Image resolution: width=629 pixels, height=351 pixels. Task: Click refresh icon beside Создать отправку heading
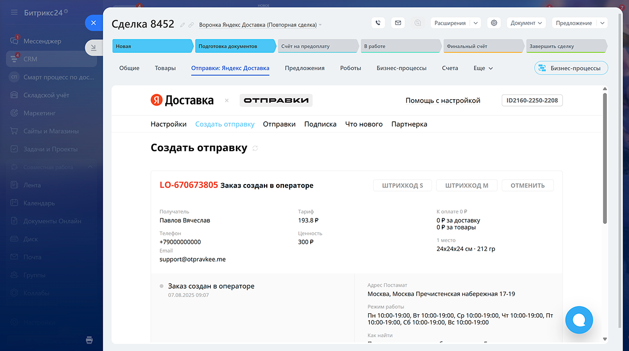pyautogui.click(x=255, y=148)
